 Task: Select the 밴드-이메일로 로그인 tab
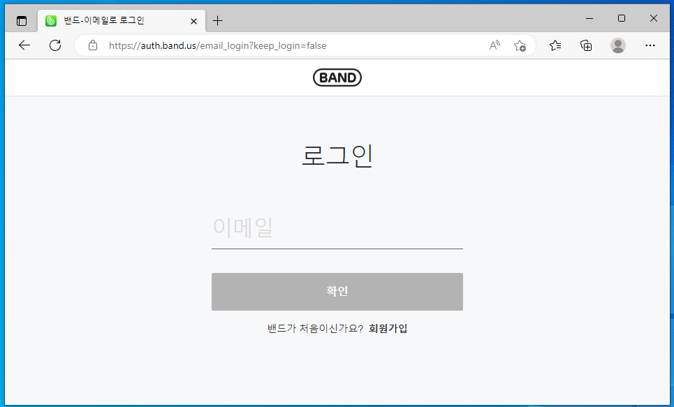(122, 21)
